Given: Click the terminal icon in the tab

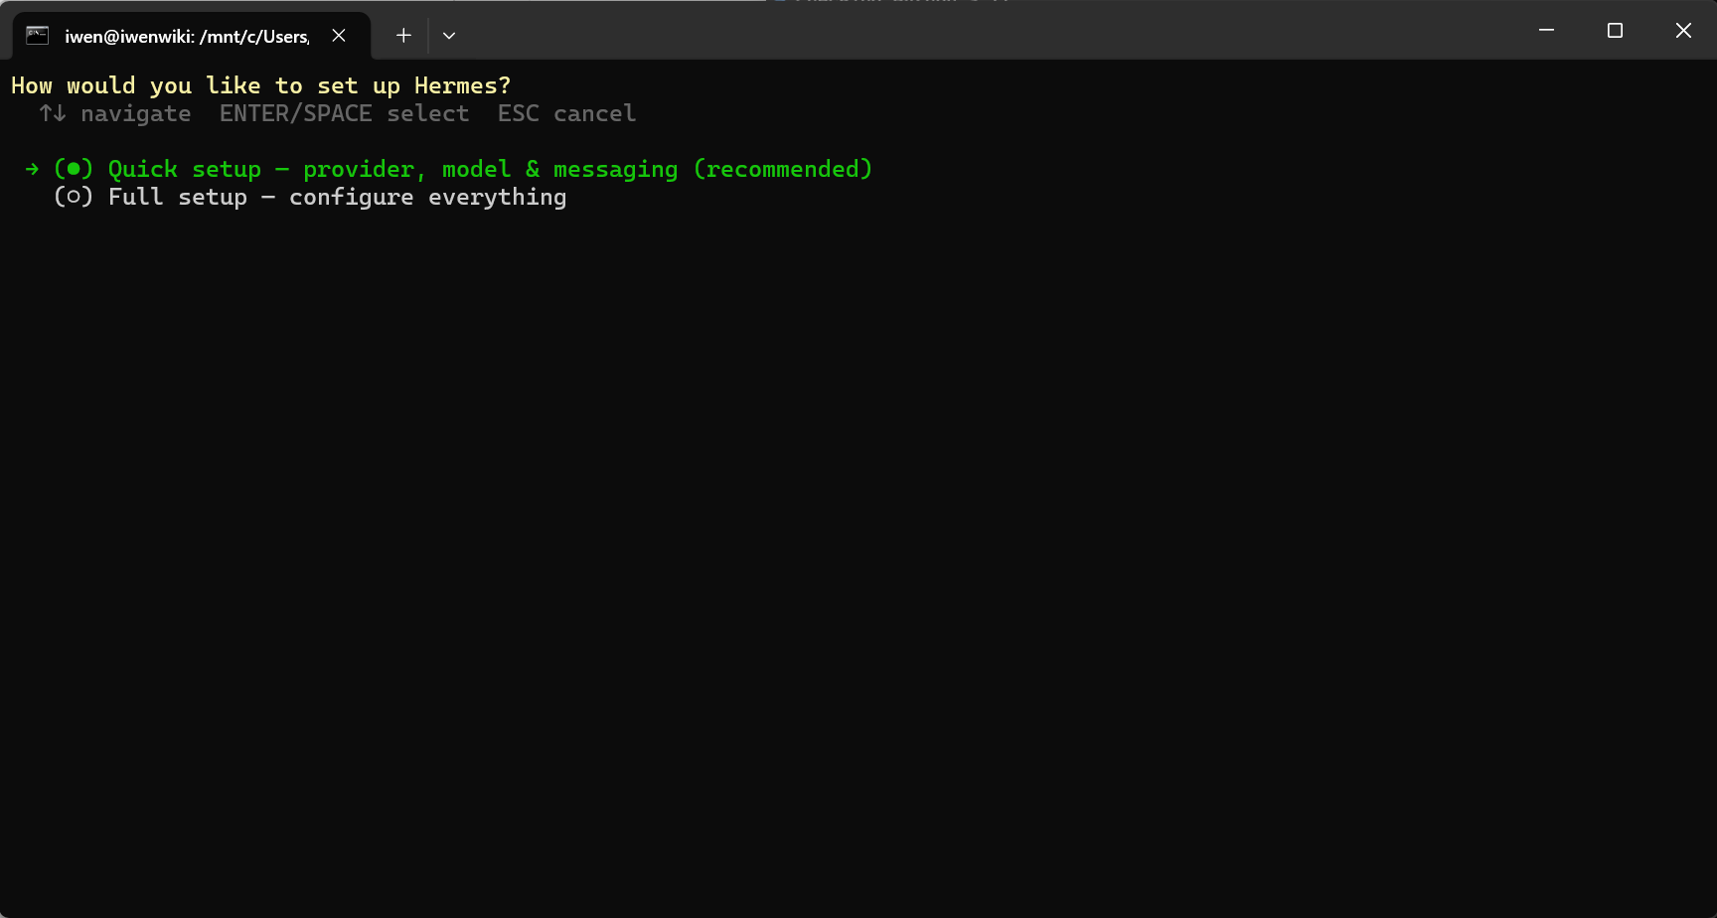Looking at the screenshot, I should (x=38, y=36).
